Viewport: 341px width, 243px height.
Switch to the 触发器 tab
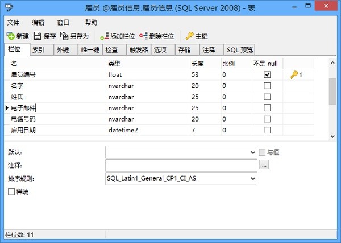click(x=139, y=50)
